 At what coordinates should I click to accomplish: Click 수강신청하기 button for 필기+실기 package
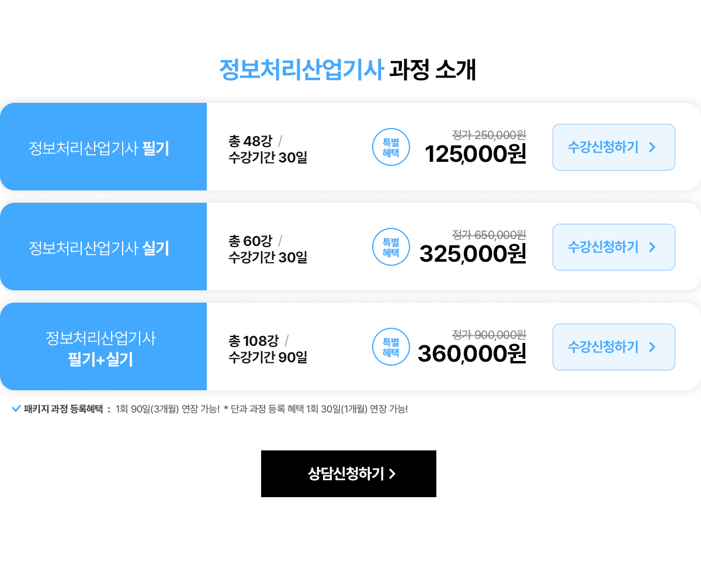click(613, 347)
